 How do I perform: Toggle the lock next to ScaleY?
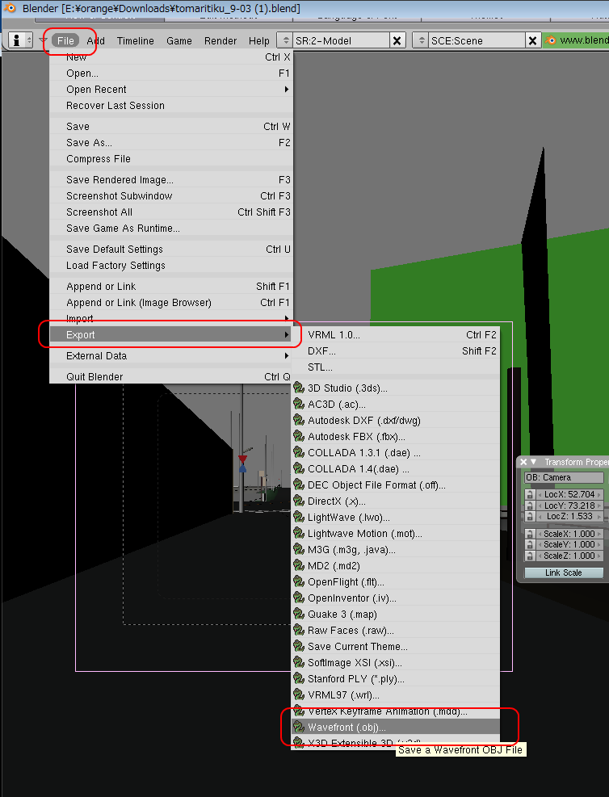530,545
